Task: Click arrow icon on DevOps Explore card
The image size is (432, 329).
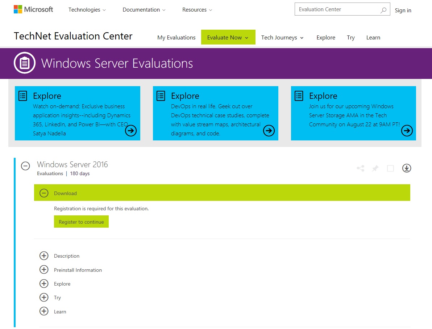Action: tap(269, 130)
